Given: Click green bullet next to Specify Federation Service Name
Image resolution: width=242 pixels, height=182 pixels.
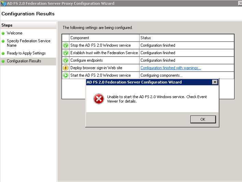Looking at the screenshot, I should (x=3, y=41).
